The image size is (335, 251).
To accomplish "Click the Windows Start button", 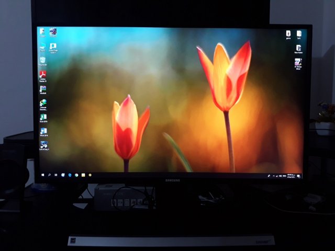I will click(42, 174).
